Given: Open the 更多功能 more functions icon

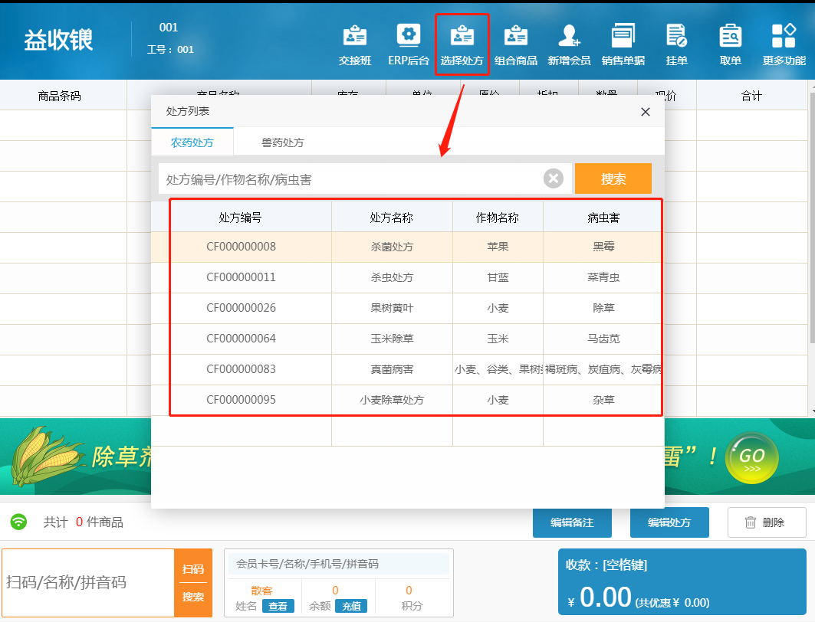Looking at the screenshot, I should pos(784,44).
